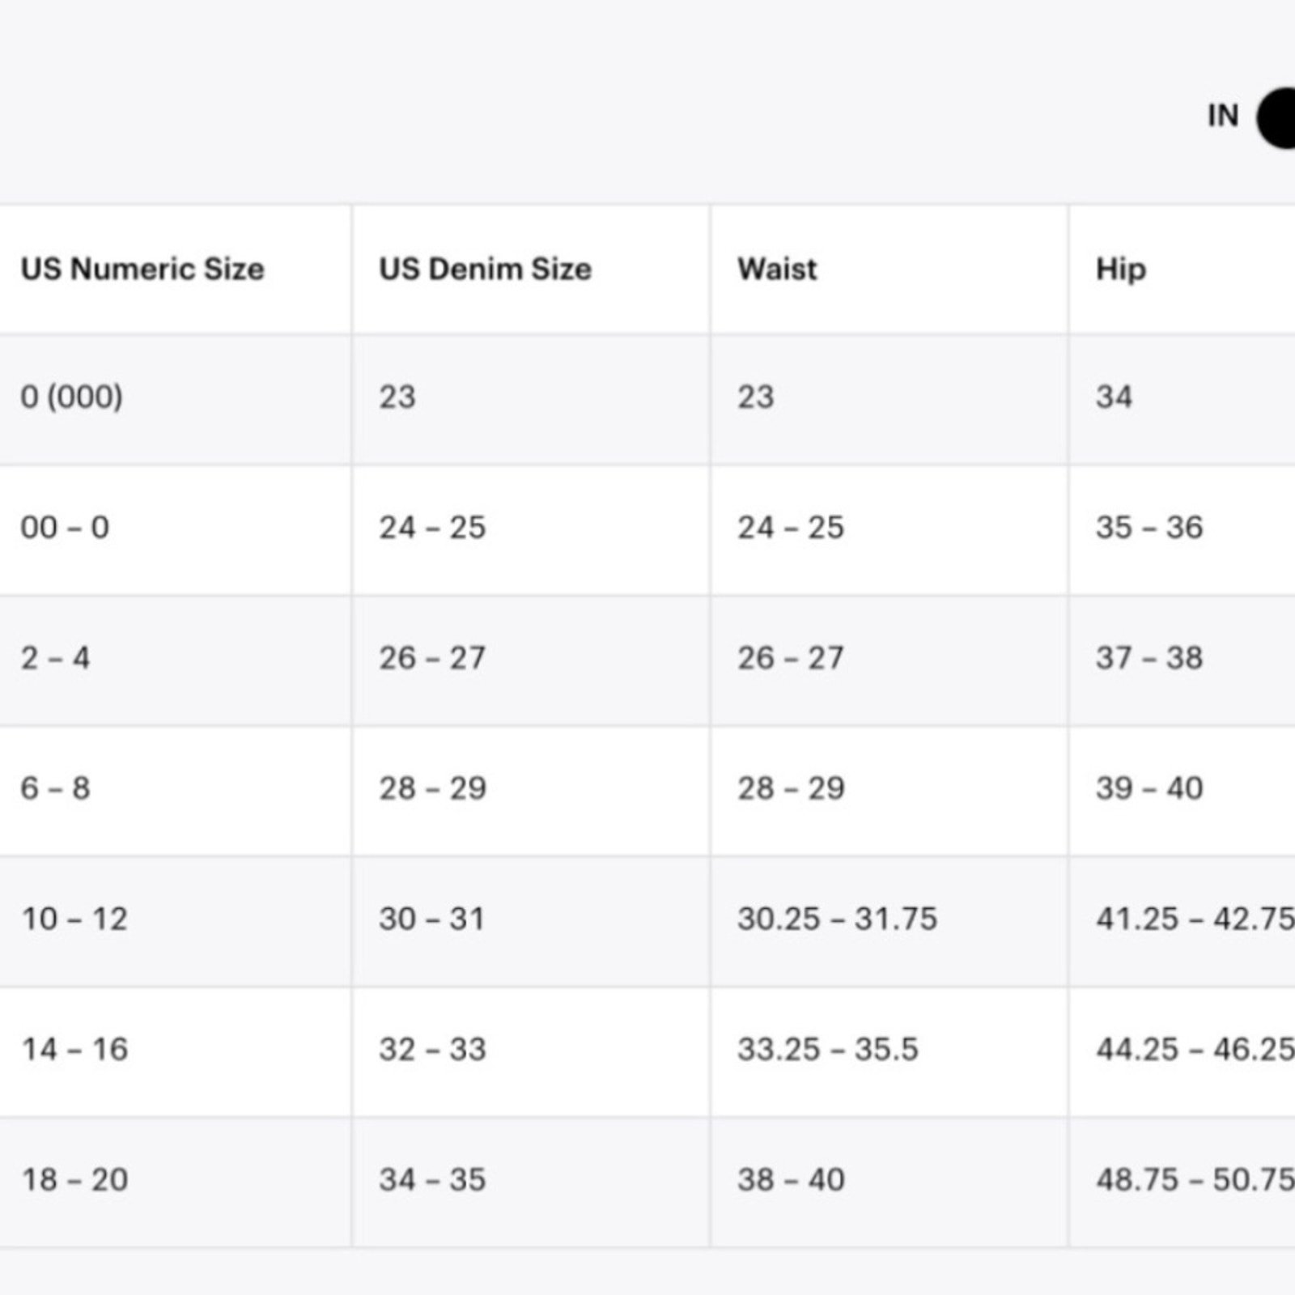Click the US Numeric Size column header
Screen dimensions: 1295x1295
click(x=142, y=270)
